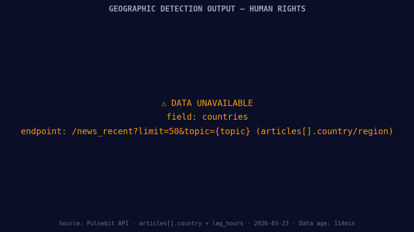Click HUMAN RIGHTS in the title
This screenshot has height=232, width=414.
point(277,9)
